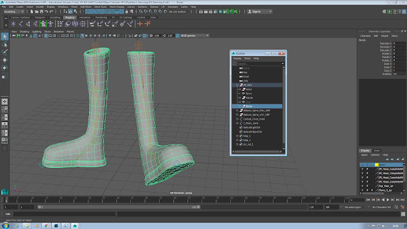The image size is (407, 229).
Task: Click the orange Set Key on Animated icon
Action: pyautogui.click(x=148, y=24)
